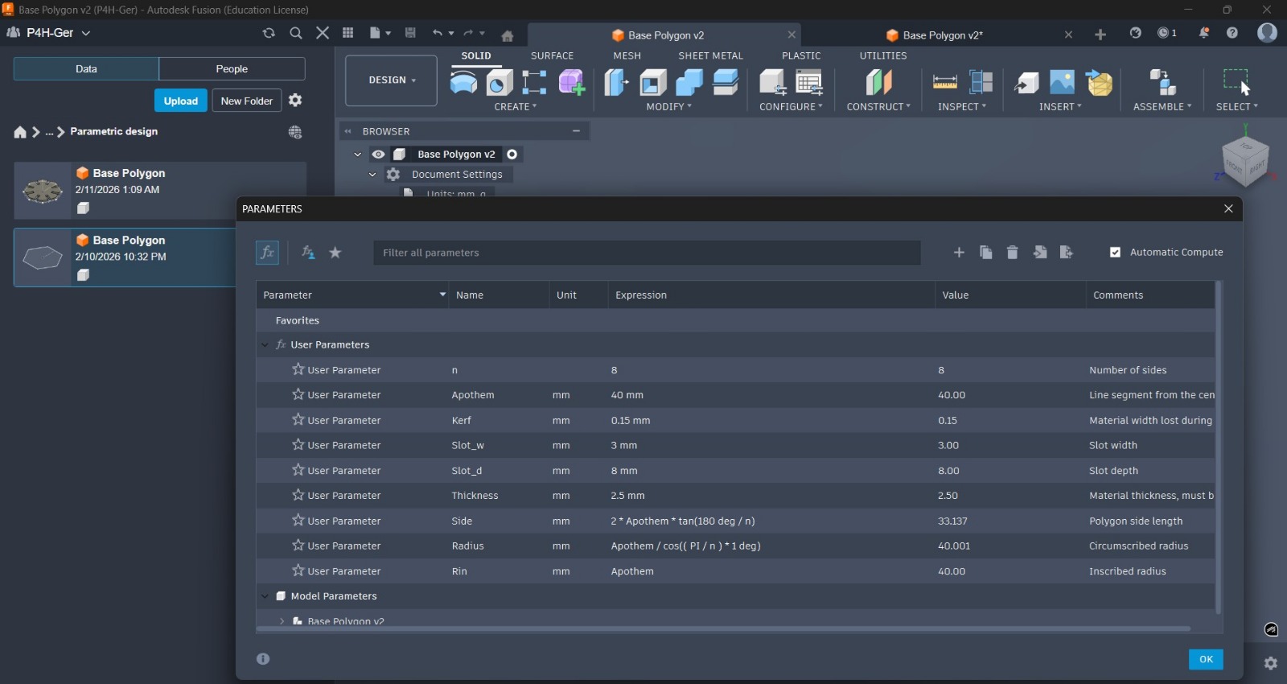
Task: Mark the Side parameter as favorite
Action: tap(298, 520)
